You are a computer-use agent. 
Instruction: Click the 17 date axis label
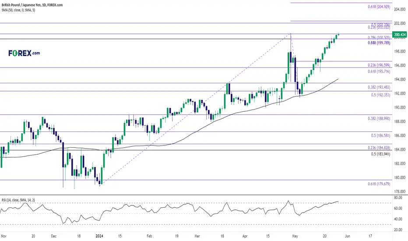point(370,236)
